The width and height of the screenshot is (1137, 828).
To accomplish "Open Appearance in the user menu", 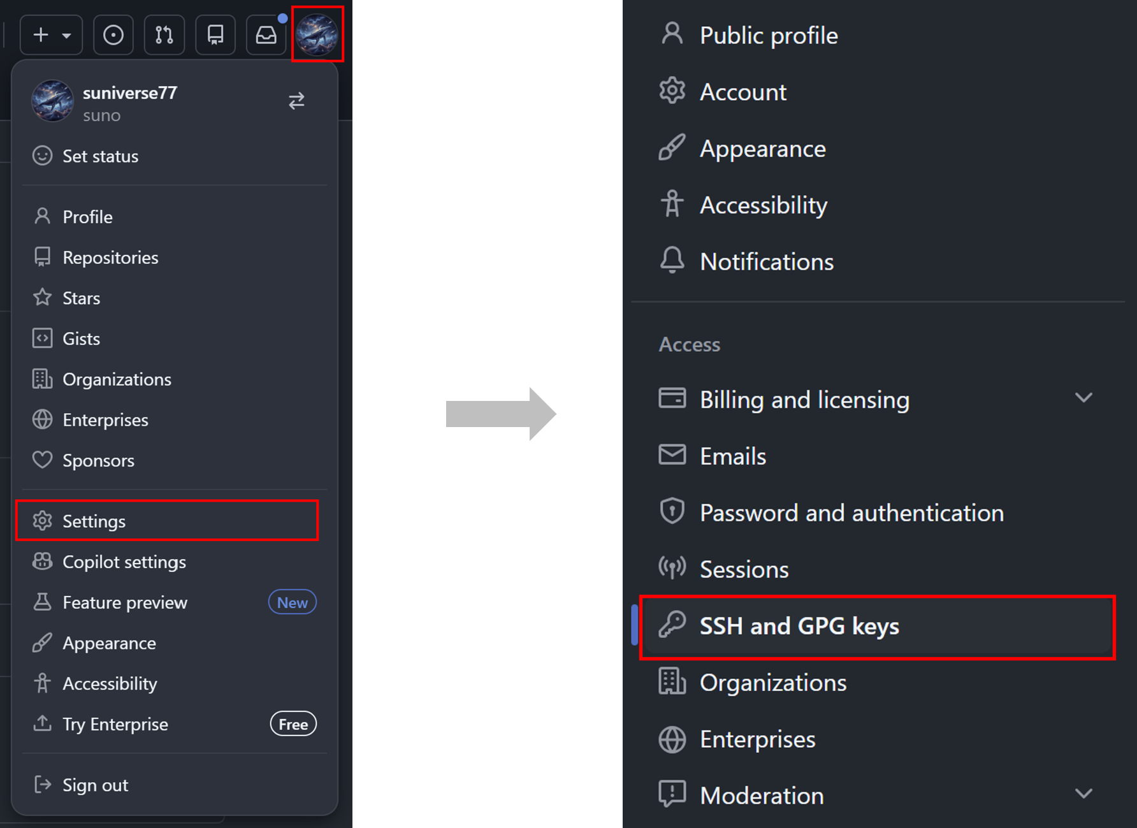I will [175, 643].
